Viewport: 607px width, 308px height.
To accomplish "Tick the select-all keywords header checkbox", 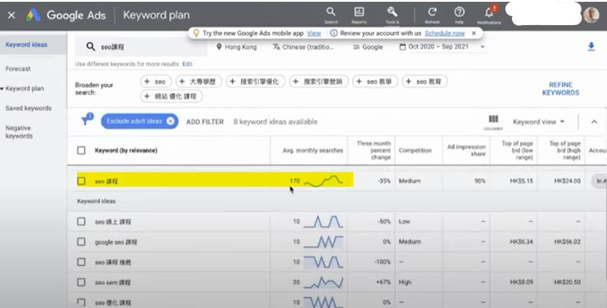I will [81, 150].
